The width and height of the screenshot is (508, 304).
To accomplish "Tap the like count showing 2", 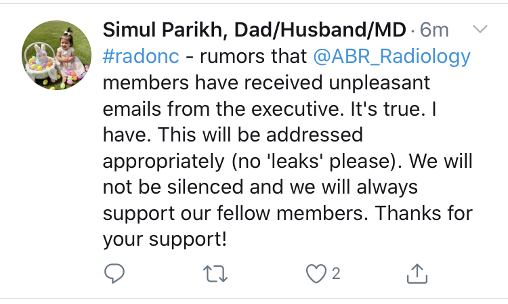I will tap(335, 273).
